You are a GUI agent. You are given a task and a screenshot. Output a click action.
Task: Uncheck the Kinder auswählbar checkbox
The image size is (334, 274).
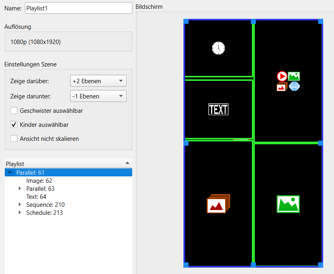pyautogui.click(x=14, y=125)
